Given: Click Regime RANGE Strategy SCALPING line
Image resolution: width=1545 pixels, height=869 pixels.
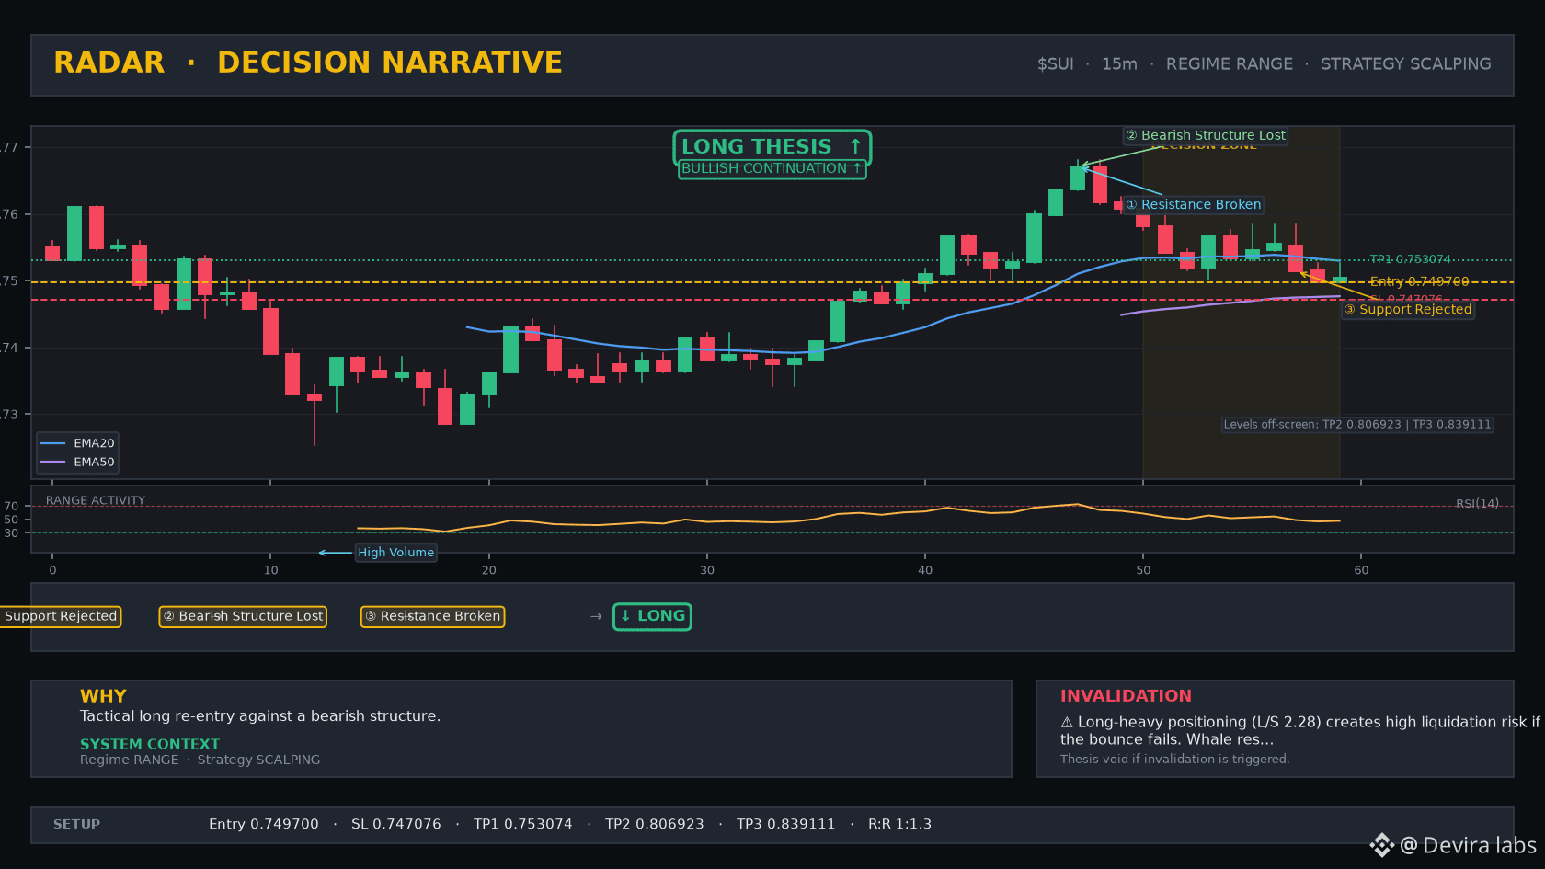Looking at the screenshot, I should click(200, 760).
